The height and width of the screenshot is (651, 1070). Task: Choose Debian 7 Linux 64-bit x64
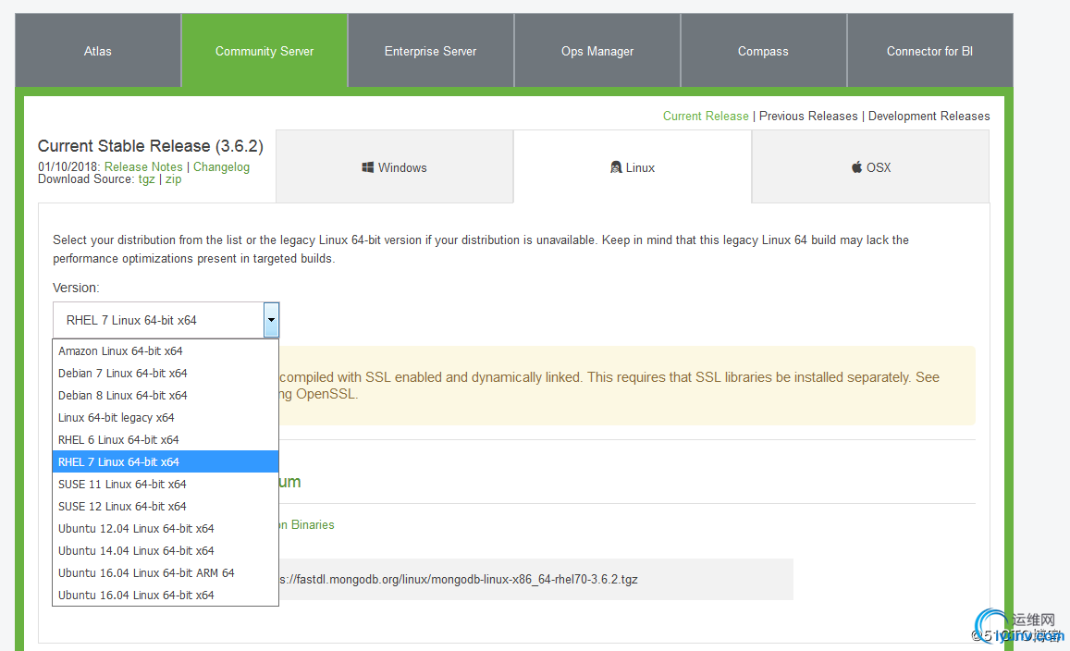166,374
